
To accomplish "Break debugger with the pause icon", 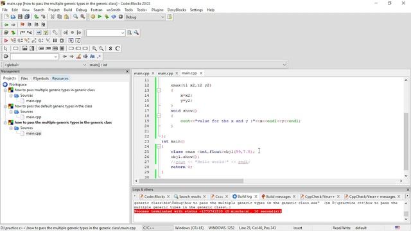I will coord(55,40).
